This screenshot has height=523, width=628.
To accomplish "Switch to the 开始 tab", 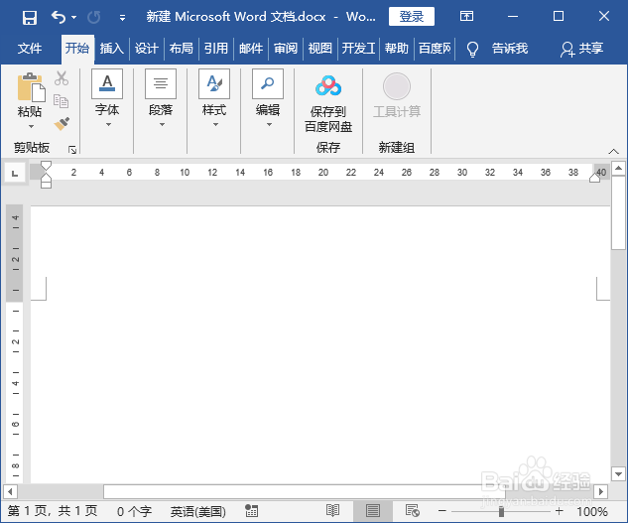I will tap(77, 49).
